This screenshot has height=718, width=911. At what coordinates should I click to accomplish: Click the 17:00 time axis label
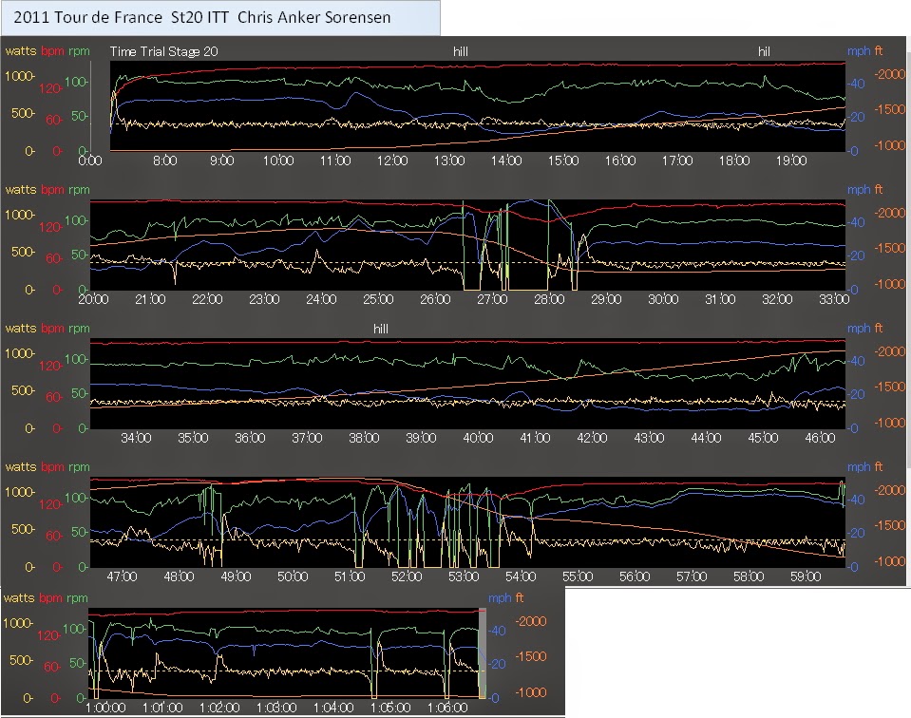click(677, 161)
